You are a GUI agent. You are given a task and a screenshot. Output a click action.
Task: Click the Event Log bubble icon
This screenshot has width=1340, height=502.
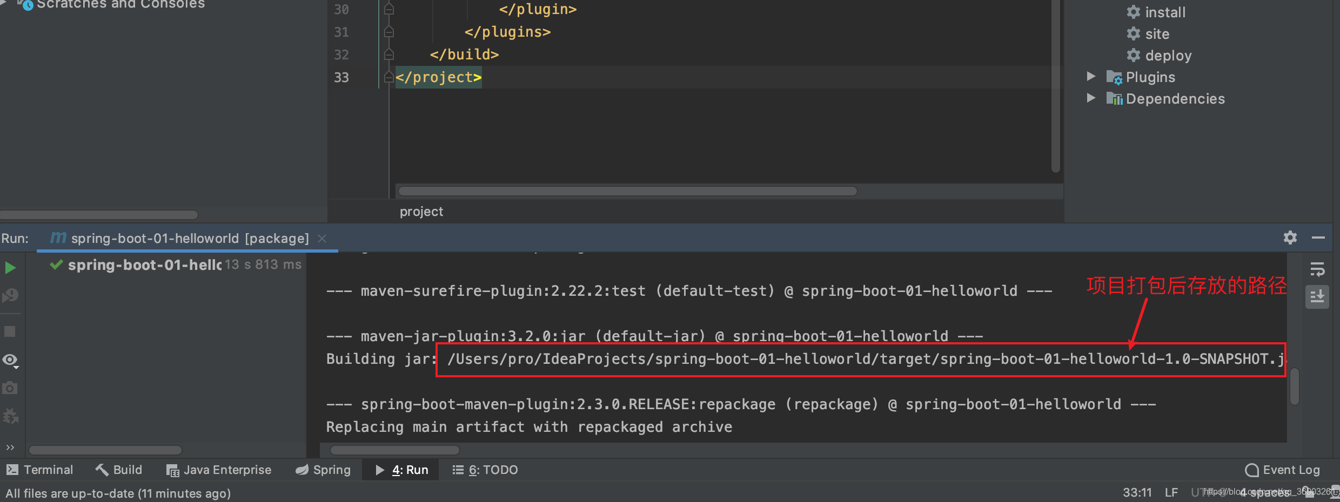coord(1252,470)
